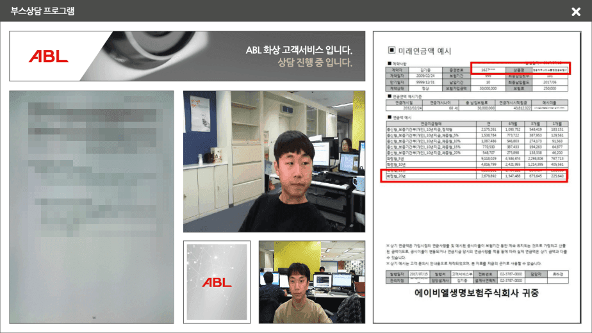Click the pension start date 2032/02/24

413,108
